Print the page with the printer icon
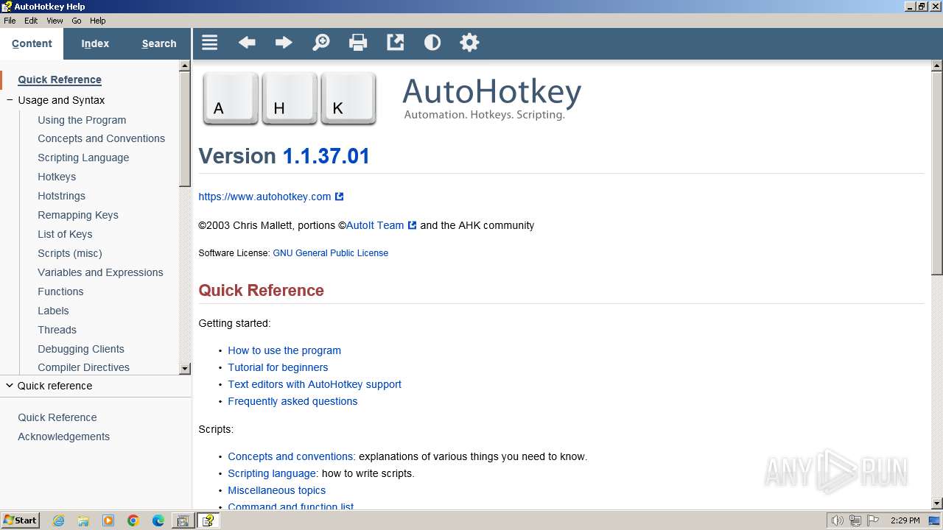The width and height of the screenshot is (943, 530). [x=358, y=43]
